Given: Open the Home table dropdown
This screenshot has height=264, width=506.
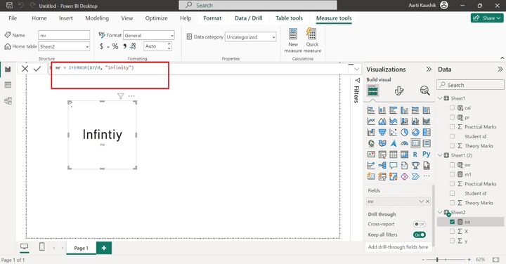Looking at the screenshot, I should [x=64, y=46].
